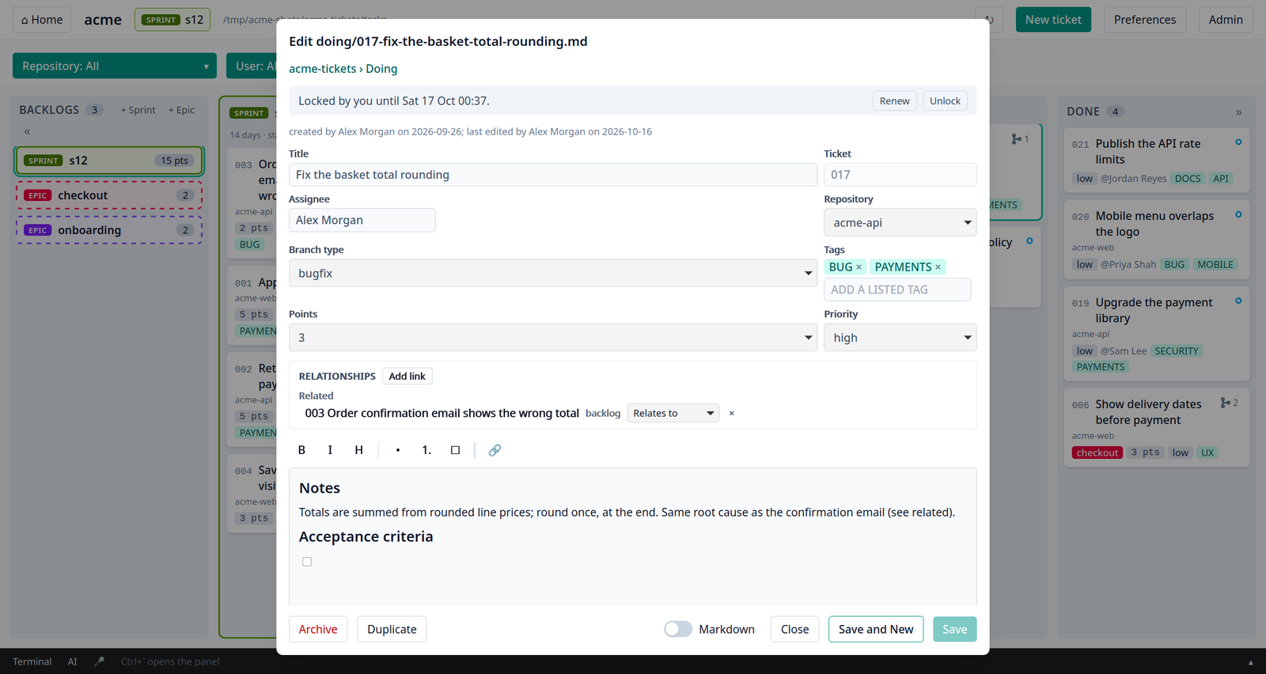Click the Archive button
1266x674 pixels.
[318, 629]
